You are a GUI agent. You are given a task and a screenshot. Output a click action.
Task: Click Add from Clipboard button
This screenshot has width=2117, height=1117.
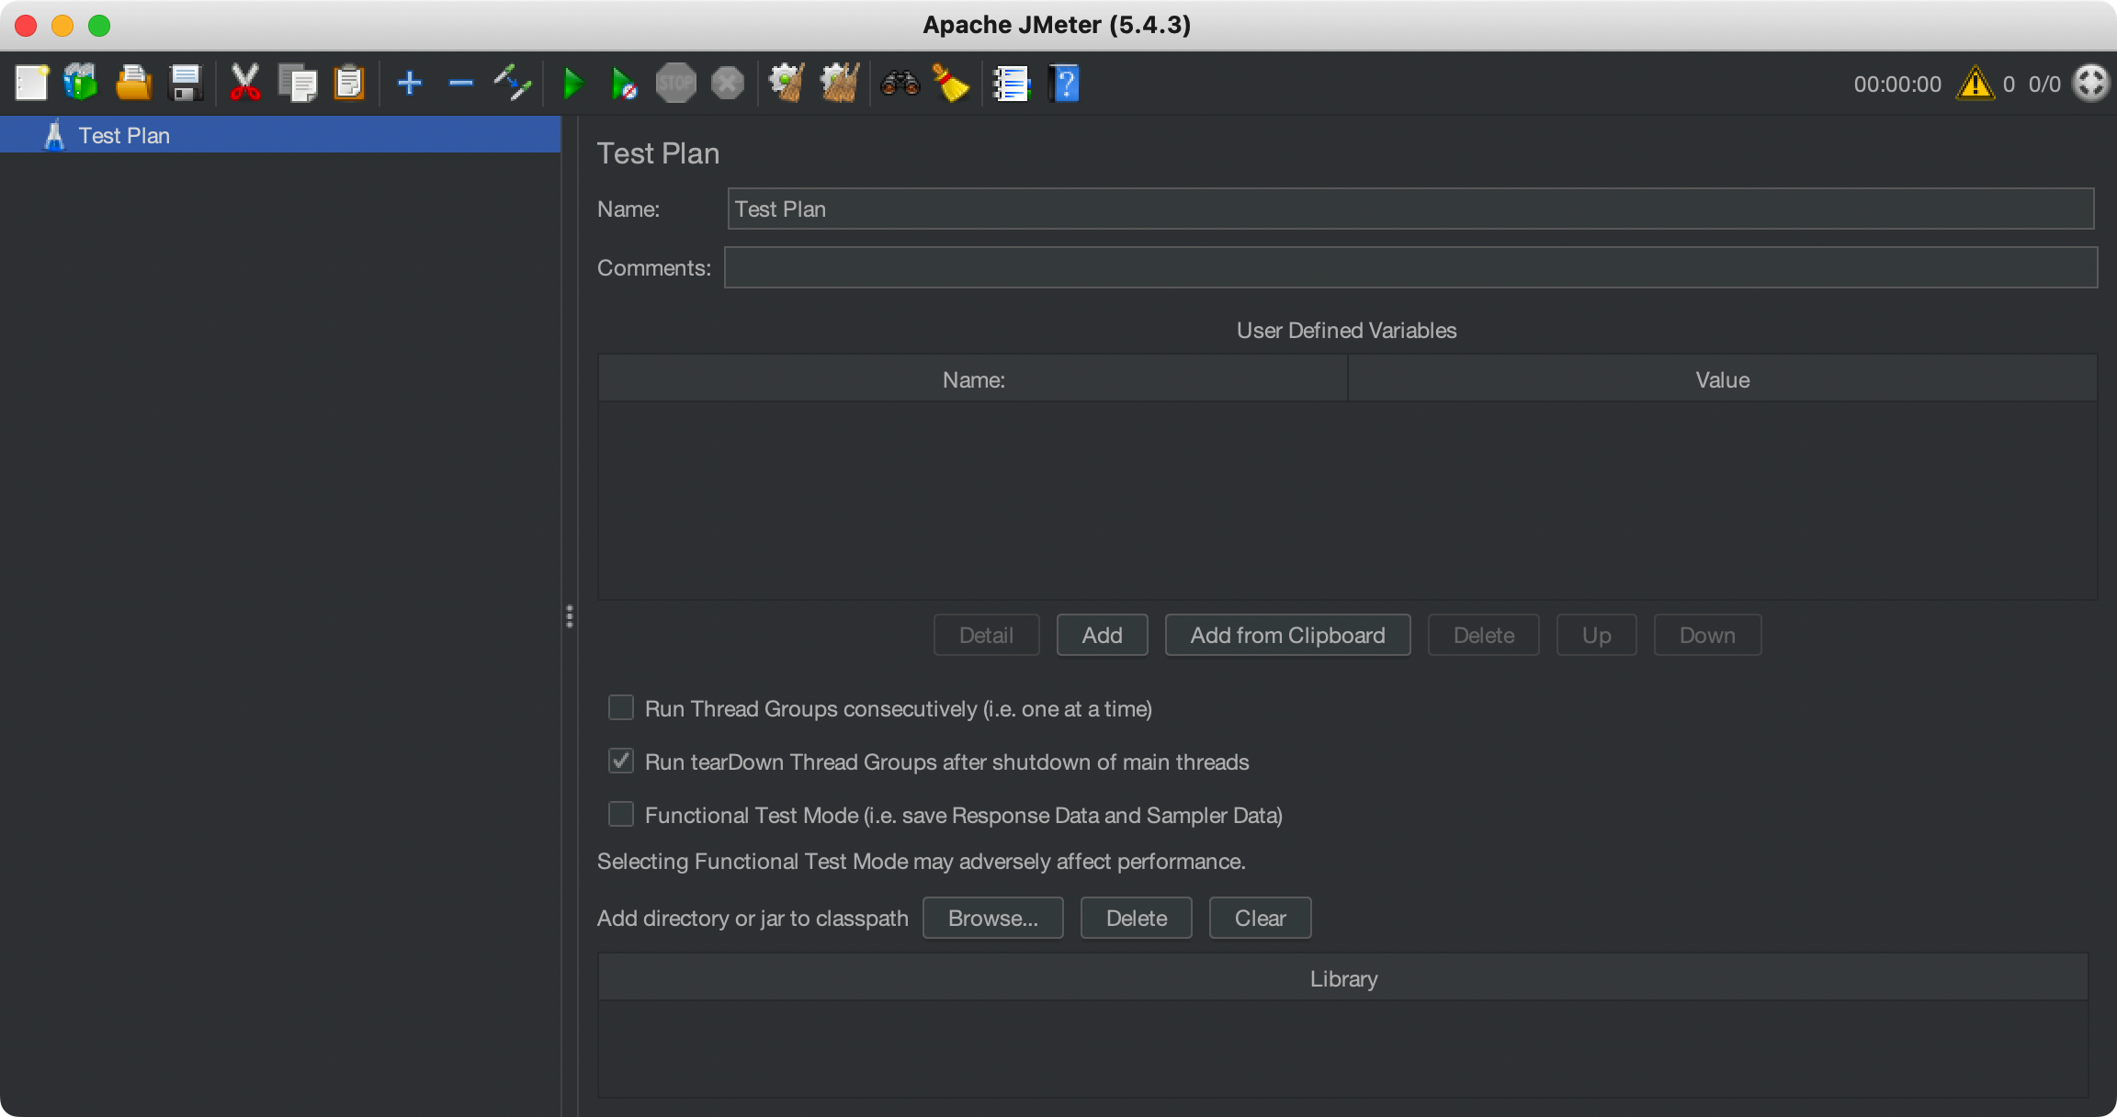pyautogui.click(x=1287, y=635)
